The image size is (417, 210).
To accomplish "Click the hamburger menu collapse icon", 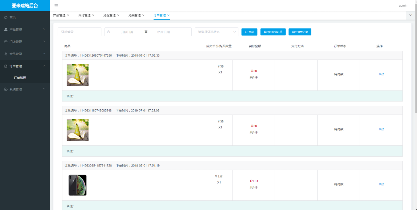I will (56, 6).
